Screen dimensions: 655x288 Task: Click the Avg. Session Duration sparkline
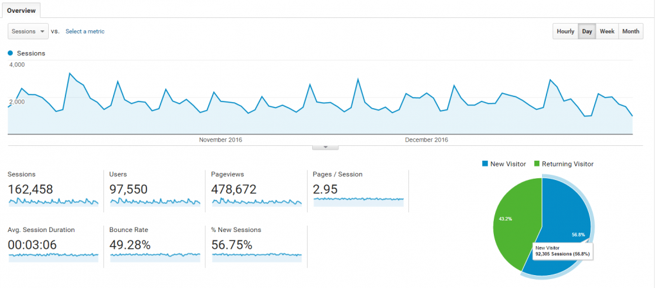click(53, 256)
